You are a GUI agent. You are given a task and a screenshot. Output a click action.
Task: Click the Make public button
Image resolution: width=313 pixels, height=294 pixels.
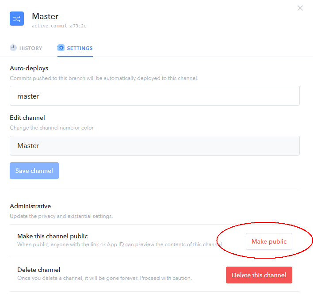point(269,241)
